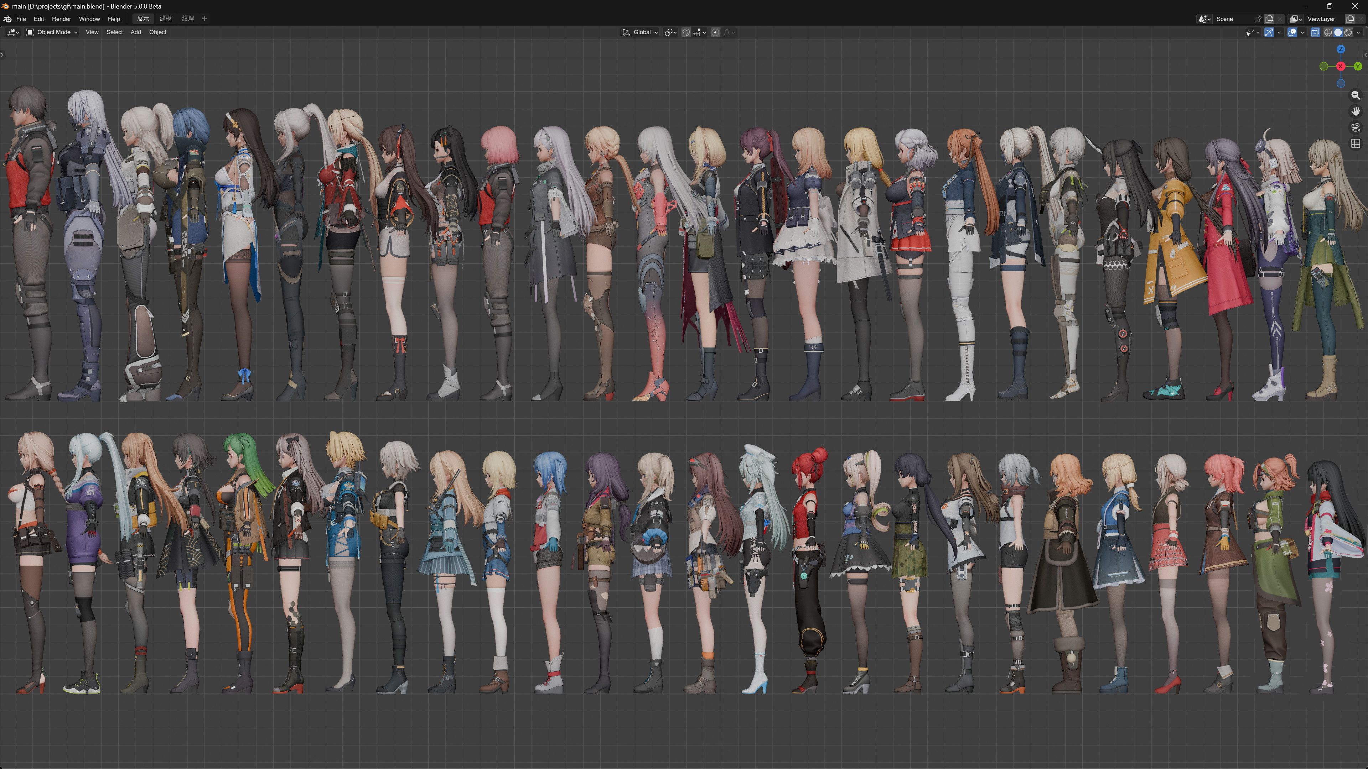Expand viewport shading options dropdown
The image size is (1368, 769).
click(x=1358, y=32)
